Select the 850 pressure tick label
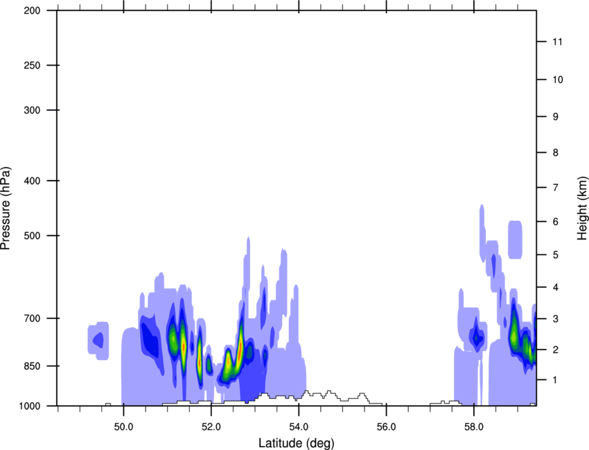This screenshot has height=450, width=589. pyautogui.click(x=32, y=366)
